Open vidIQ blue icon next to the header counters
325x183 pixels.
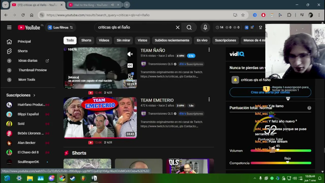tap(247, 27)
